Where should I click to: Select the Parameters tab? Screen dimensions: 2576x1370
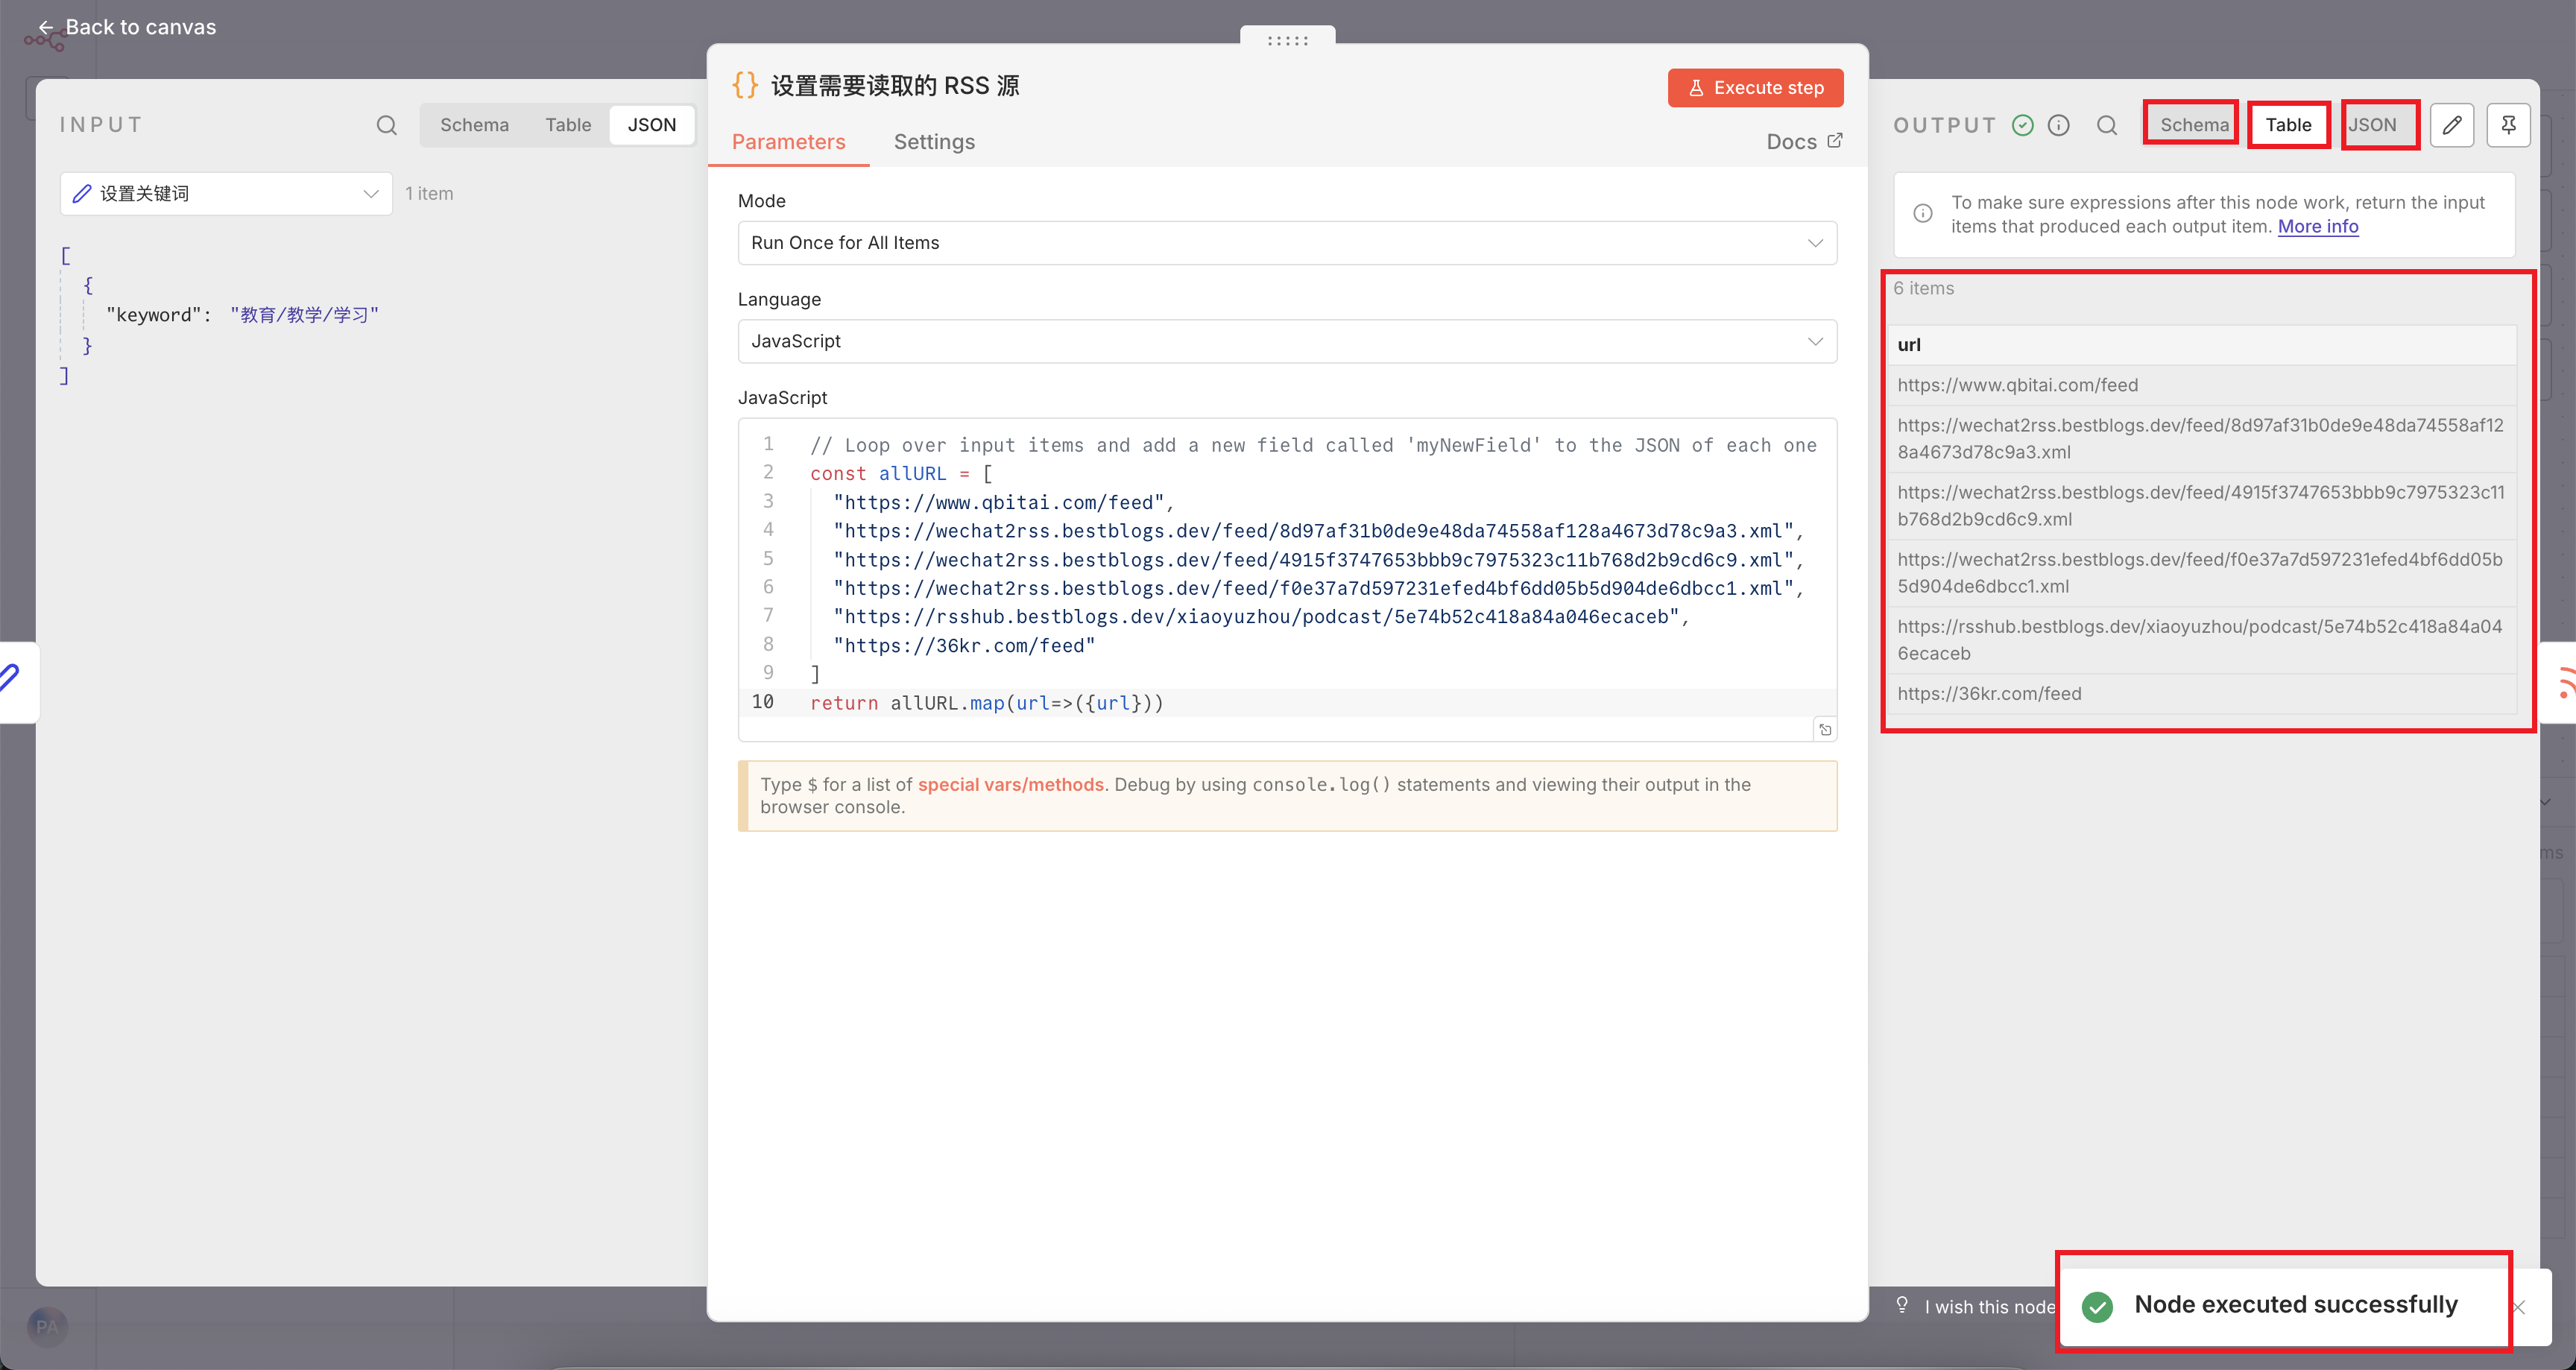(x=788, y=142)
